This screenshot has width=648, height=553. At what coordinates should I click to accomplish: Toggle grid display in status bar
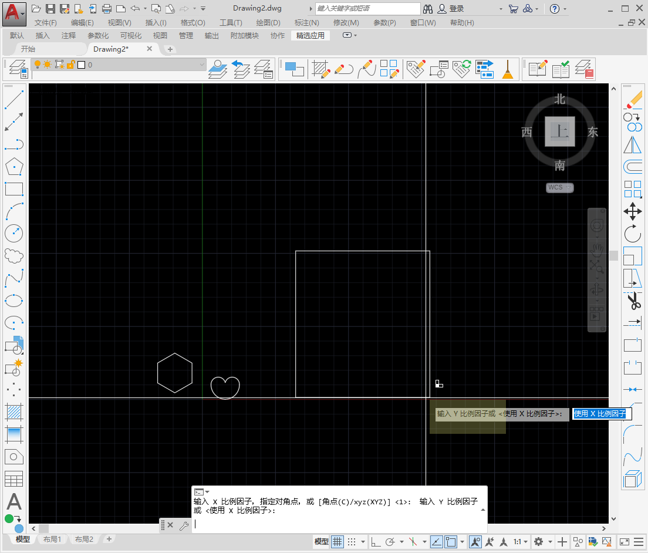338,542
